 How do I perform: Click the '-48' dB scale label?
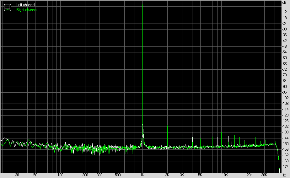(284, 46)
